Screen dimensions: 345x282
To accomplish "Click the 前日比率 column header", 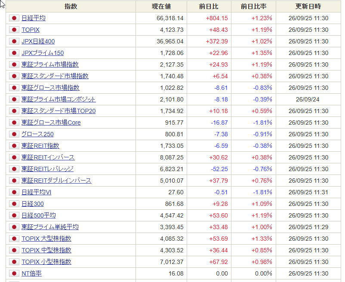I will point(253,6).
